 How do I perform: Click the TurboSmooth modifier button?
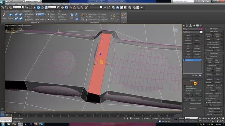[197, 51]
